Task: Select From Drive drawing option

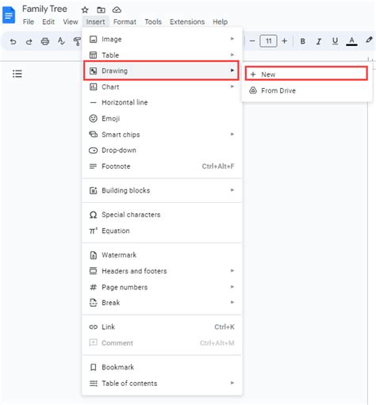Action: click(x=306, y=90)
